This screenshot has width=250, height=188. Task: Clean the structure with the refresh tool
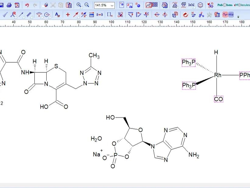186,14
